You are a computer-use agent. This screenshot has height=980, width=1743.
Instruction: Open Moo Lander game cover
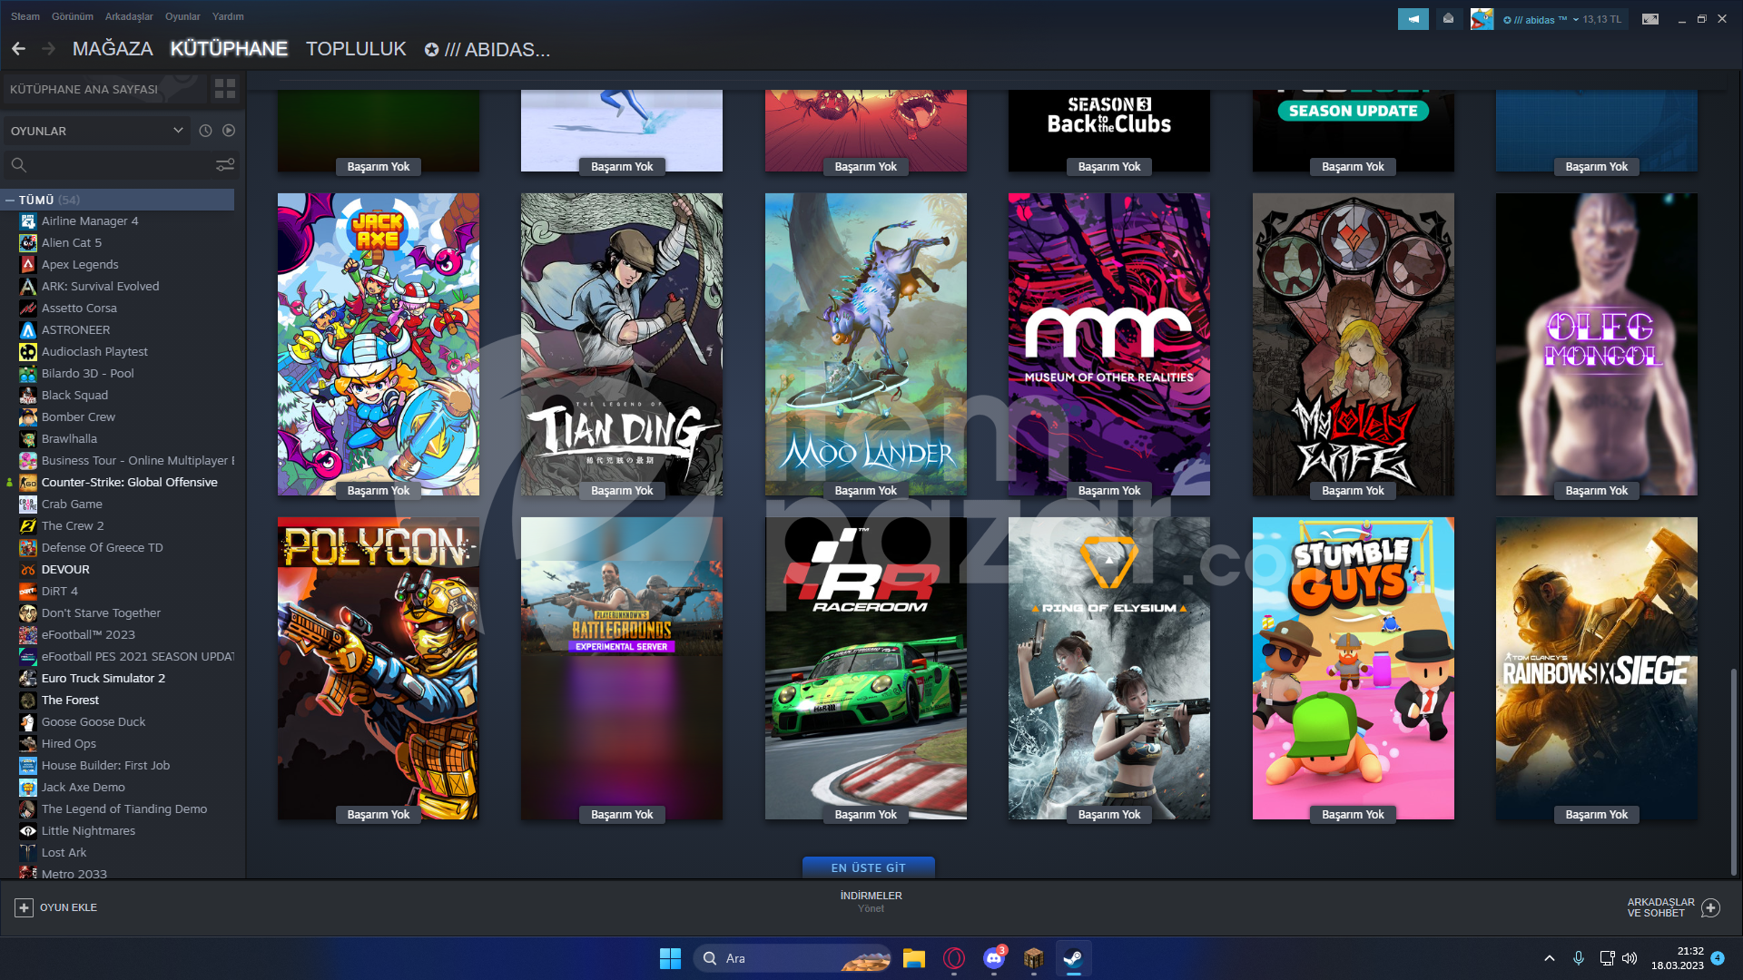point(865,344)
